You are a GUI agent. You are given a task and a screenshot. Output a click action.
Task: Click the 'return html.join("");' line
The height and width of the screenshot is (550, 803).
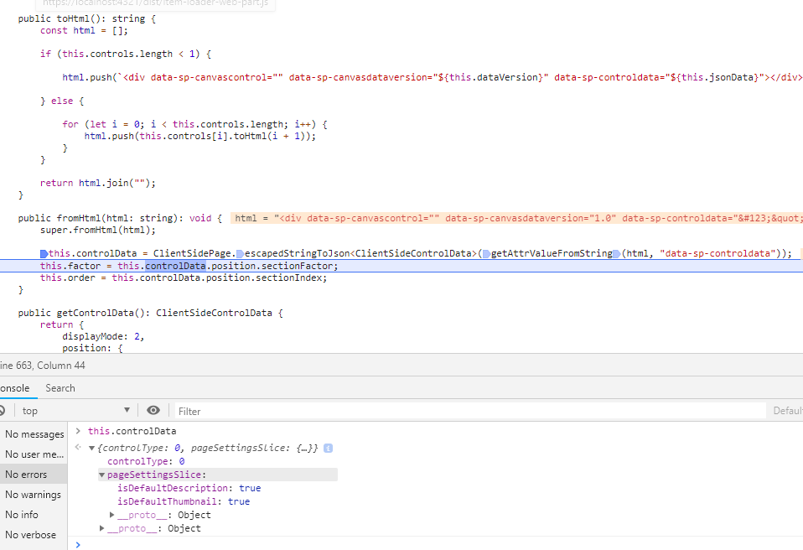98,183
